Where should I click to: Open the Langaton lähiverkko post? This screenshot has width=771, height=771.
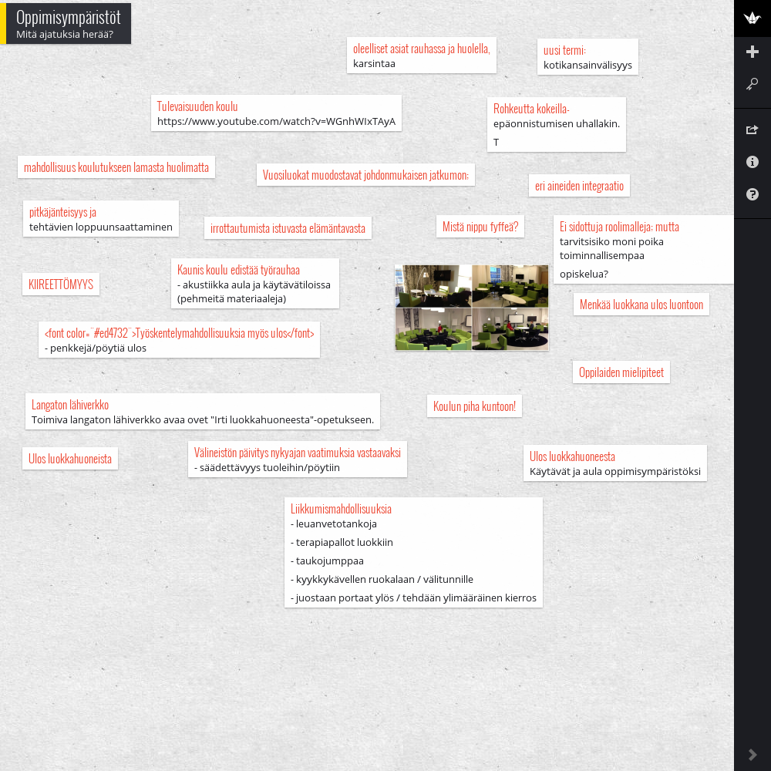click(x=202, y=412)
